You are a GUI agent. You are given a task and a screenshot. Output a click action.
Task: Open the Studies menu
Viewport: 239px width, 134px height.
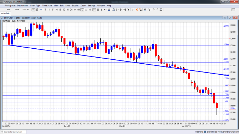click(x=75, y=6)
